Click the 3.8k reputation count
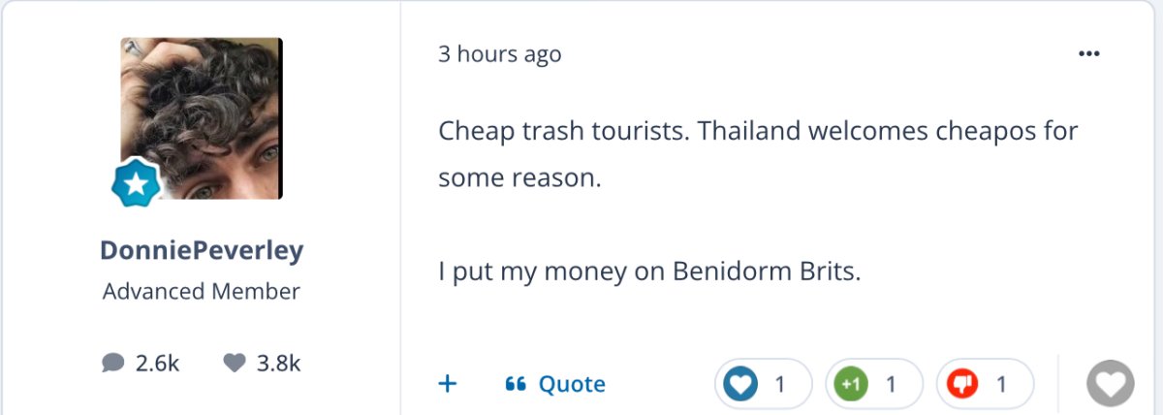Viewport: 1163px width, 415px height. [279, 364]
